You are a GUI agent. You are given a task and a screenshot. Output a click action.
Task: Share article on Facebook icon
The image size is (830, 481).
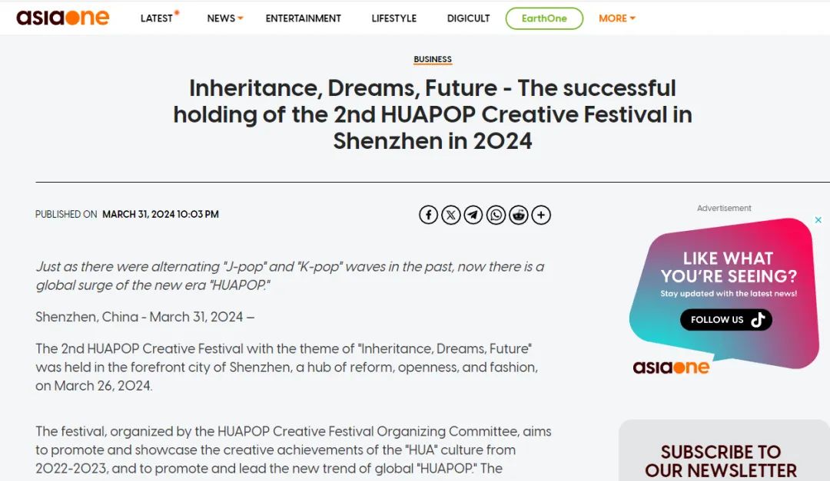pyautogui.click(x=428, y=215)
